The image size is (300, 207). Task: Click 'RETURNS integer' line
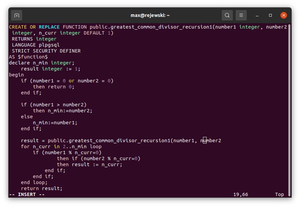[34, 39]
